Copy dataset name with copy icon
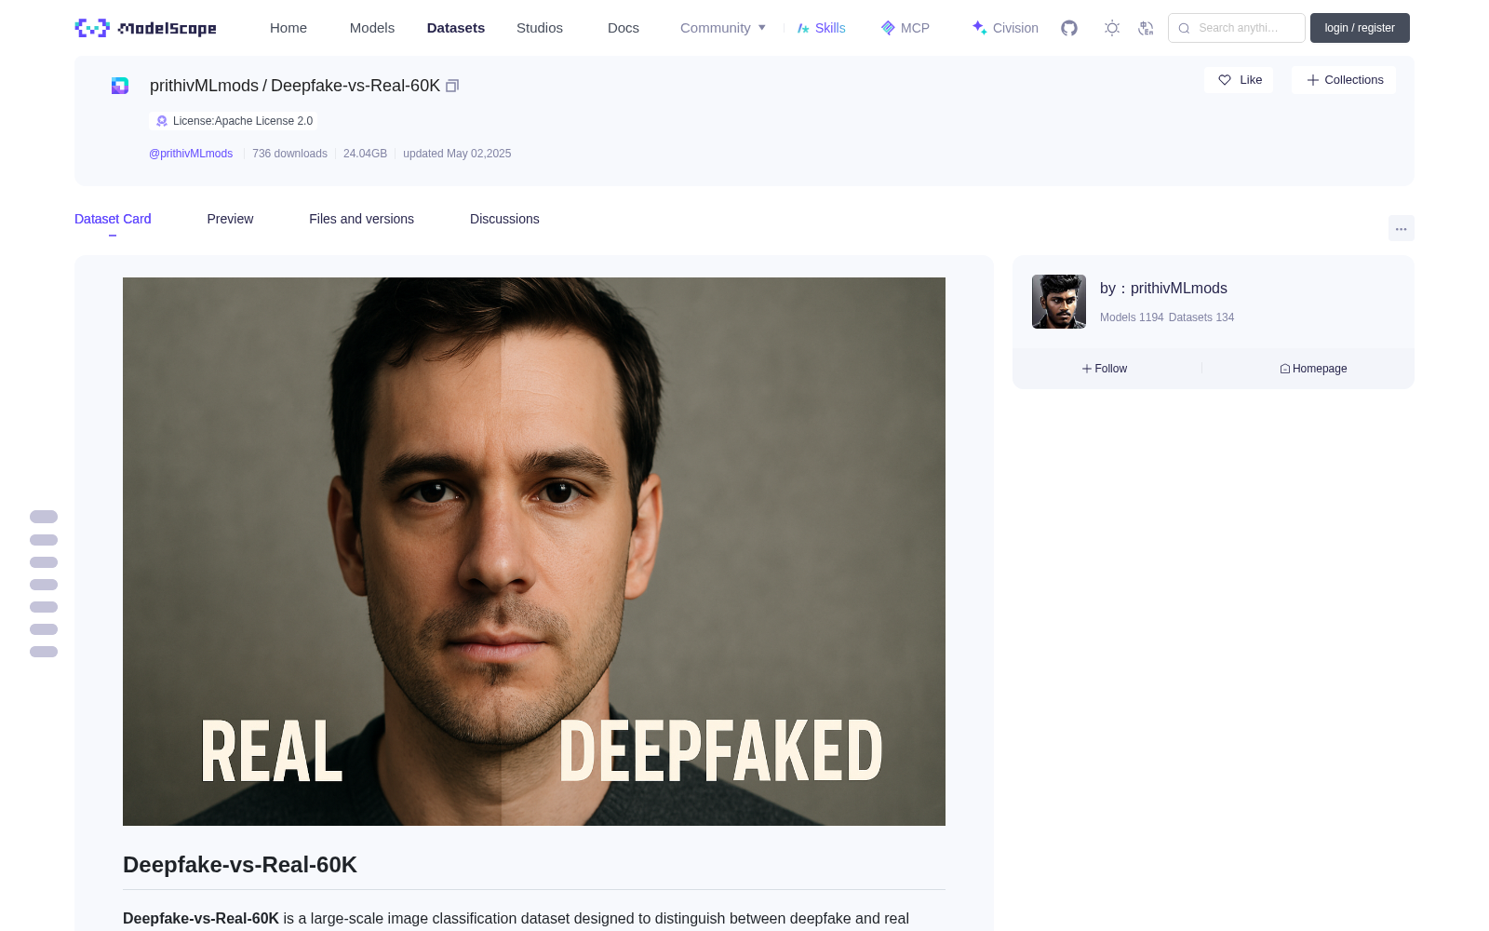 [x=452, y=86]
